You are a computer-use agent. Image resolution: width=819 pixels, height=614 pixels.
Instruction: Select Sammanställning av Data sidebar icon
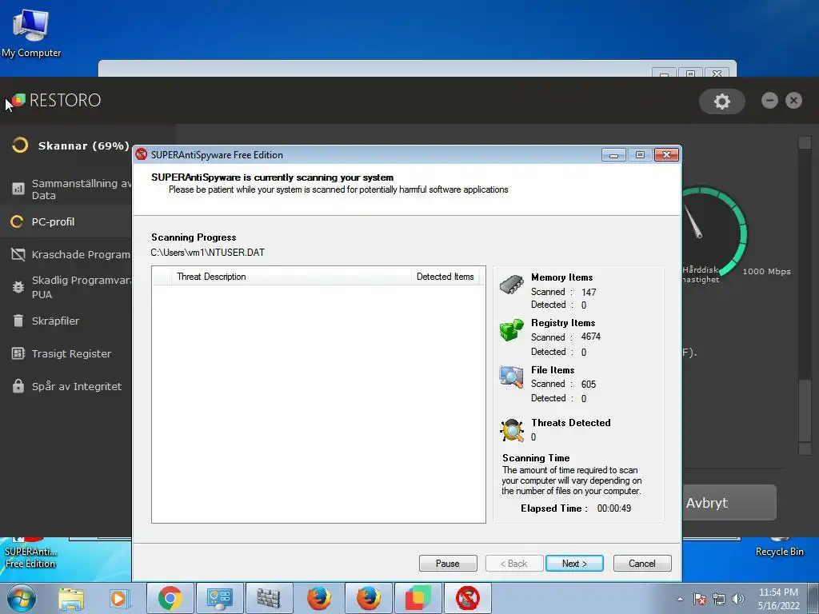pyautogui.click(x=18, y=189)
